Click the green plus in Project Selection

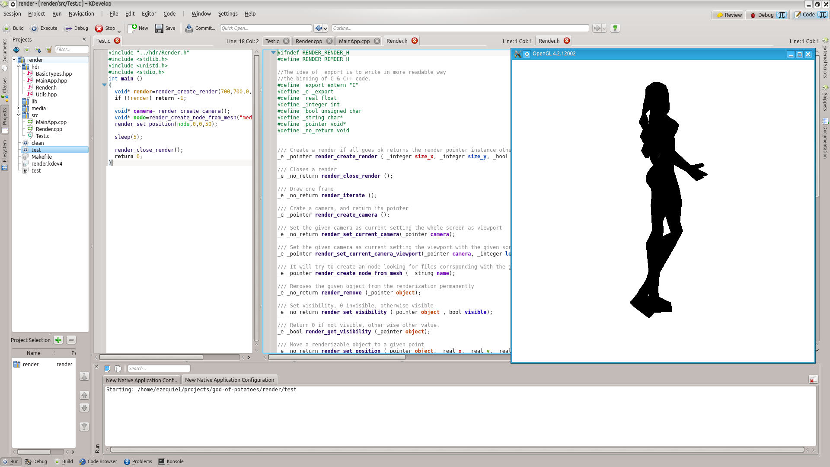58,340
